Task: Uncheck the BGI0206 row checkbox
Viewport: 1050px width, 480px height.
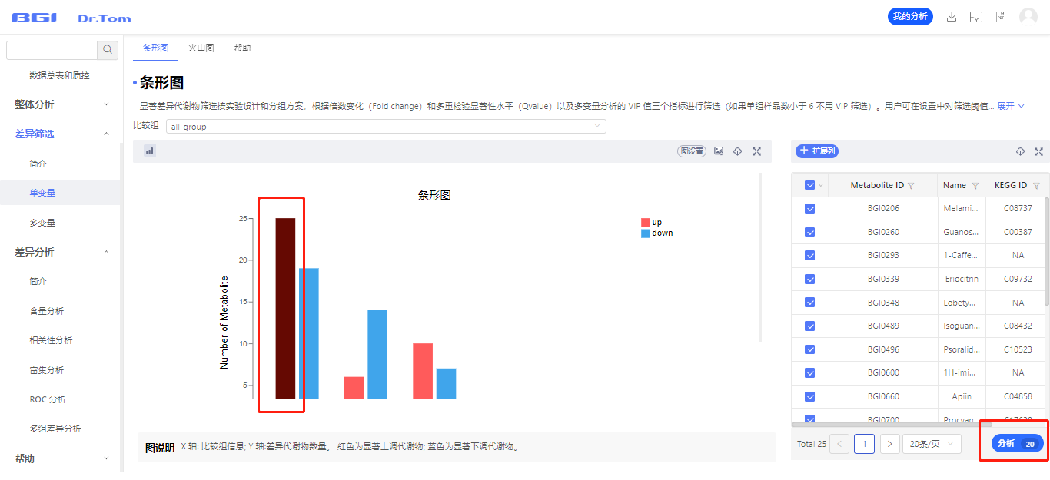Action: (809, 209)
